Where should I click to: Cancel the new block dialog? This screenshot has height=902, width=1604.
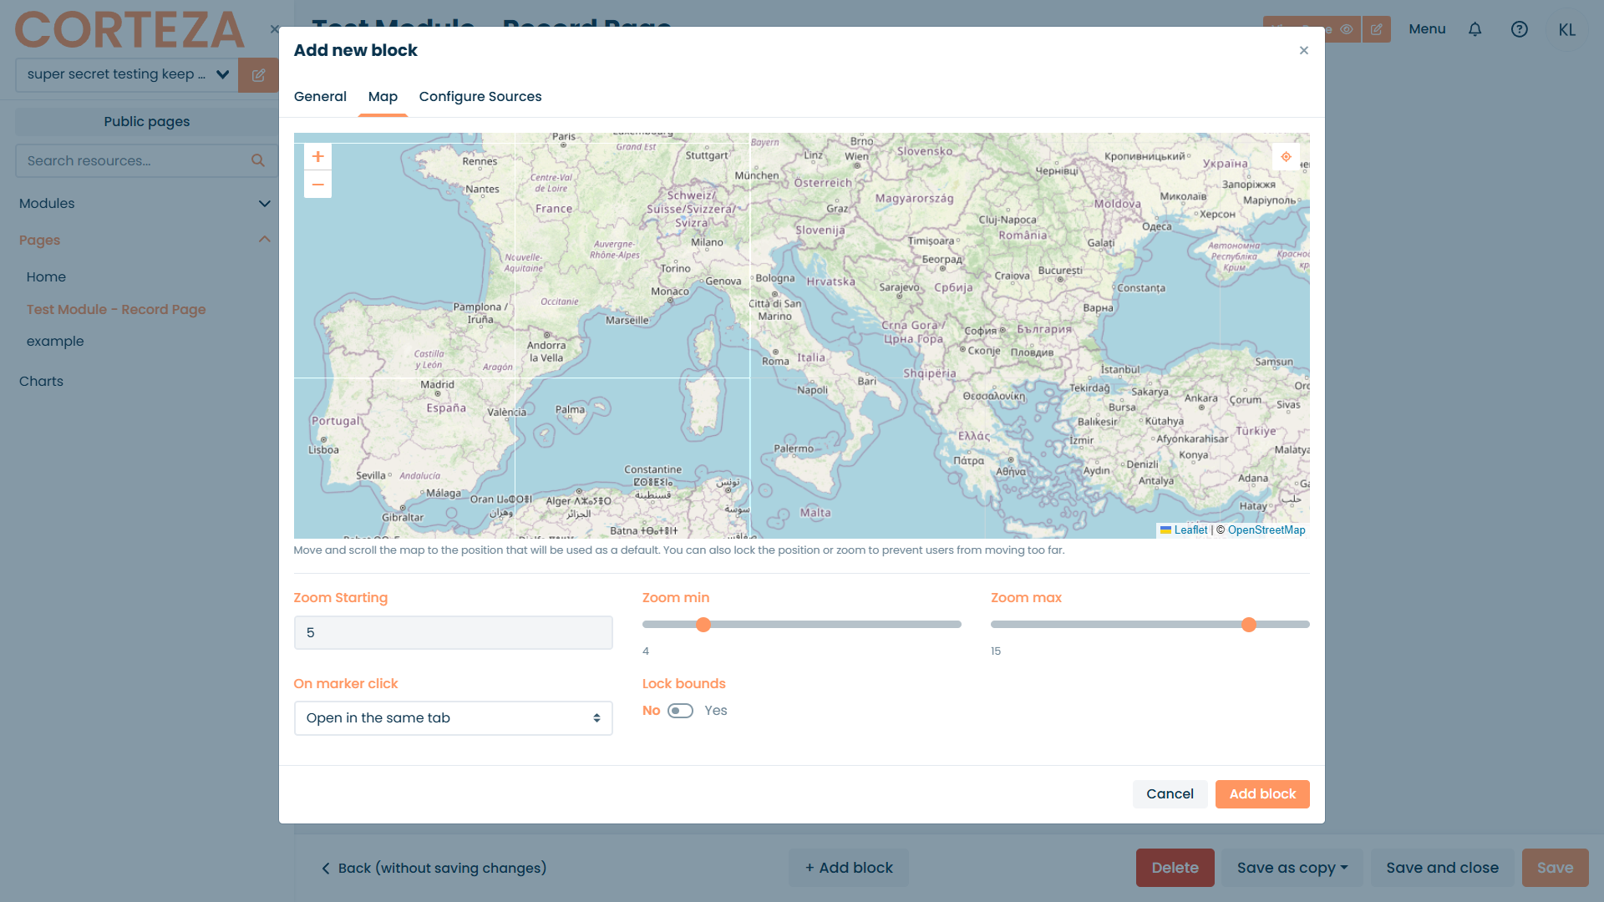pos(1170,794)
